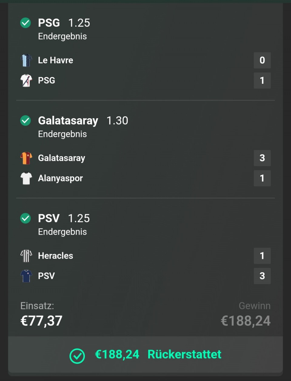
Task: Click the circled checkmark next to €188,24 Rückerstattet
Action: click(77, 356)
